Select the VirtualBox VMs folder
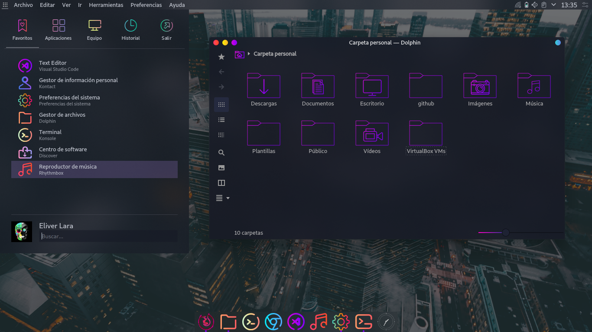592x332 pixels. (426, 137)
